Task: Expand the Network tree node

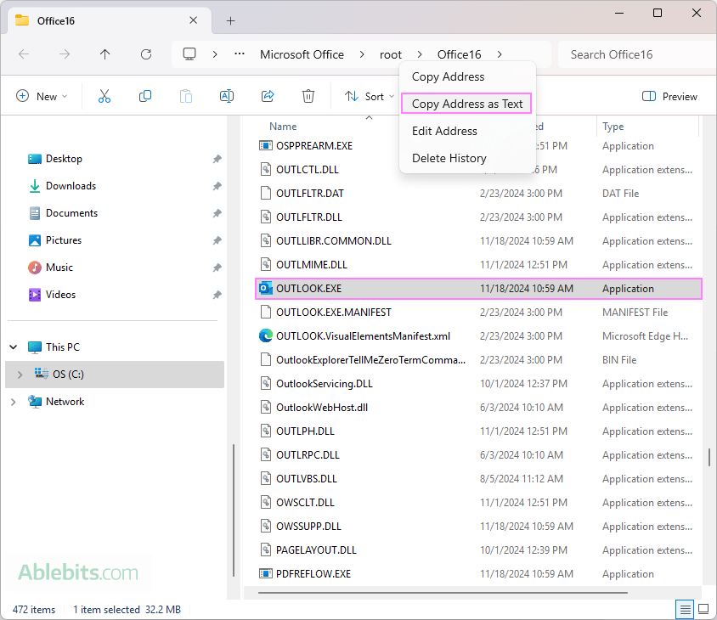Action: [x=14, y=402]
